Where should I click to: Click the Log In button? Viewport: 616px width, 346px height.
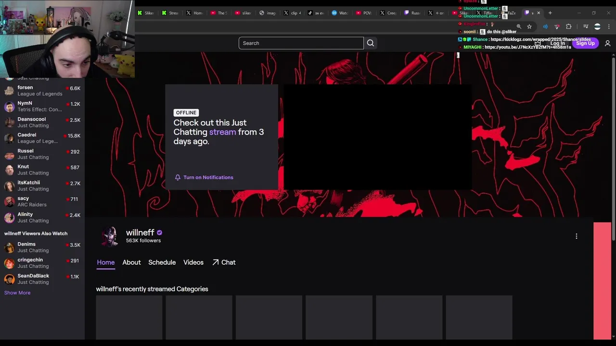[557, 43]
